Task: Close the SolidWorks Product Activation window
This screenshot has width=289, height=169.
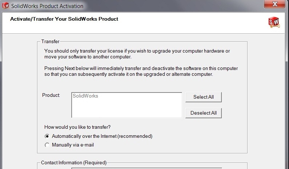Action: tap(274, 4)
